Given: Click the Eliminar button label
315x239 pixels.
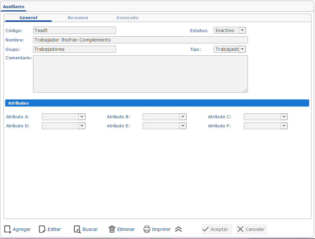Looking at the screenshot, I should tap(126, 229).
